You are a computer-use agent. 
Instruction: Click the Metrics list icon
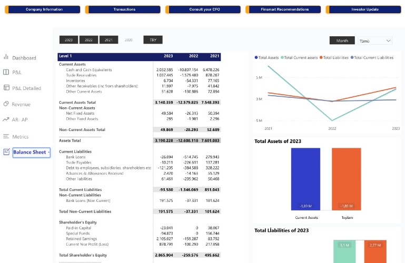point(6,136)
